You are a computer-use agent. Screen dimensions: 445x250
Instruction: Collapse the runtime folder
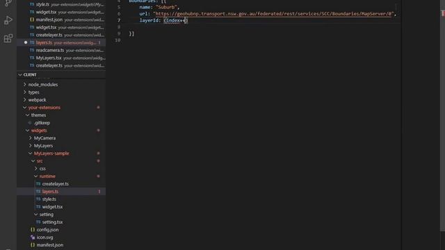61,176
